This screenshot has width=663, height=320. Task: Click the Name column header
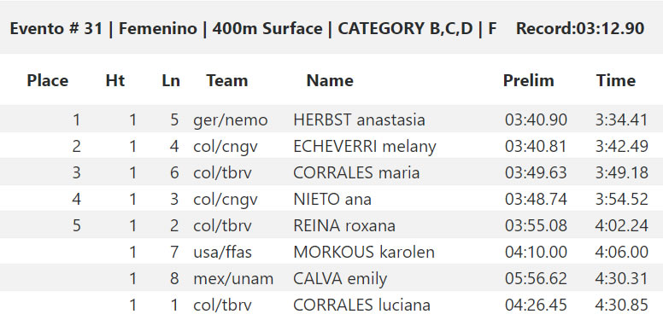330,80
